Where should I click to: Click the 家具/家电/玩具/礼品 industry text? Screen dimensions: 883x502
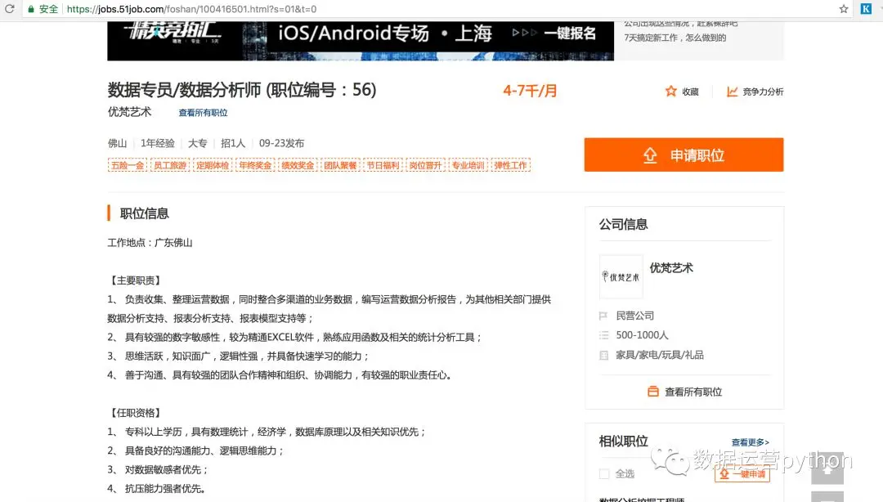coord(660,355)
